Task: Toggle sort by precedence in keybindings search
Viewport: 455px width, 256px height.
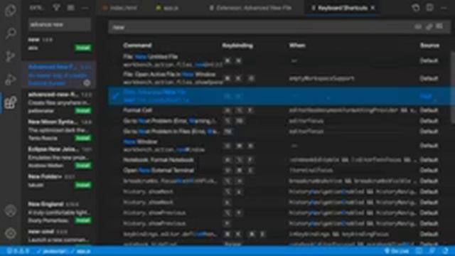Action: pos(429,27)
